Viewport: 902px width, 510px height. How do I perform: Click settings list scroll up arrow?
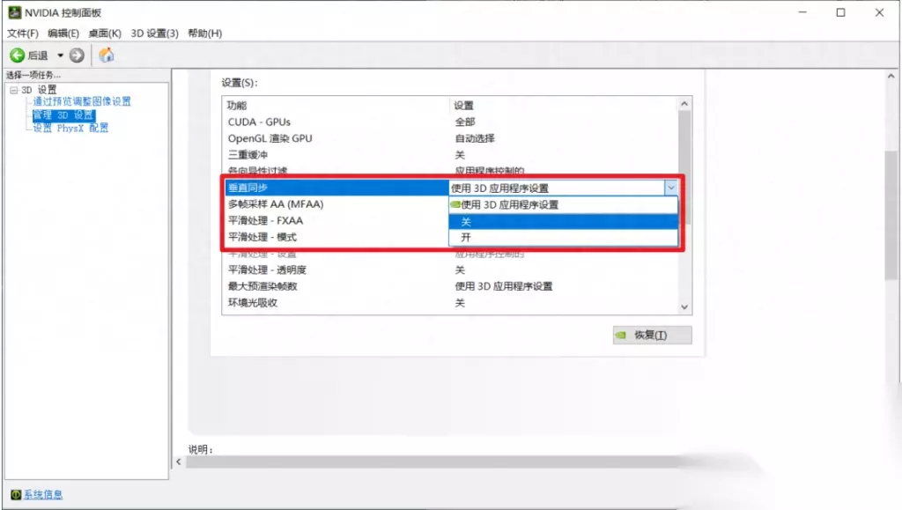[684, 104]
